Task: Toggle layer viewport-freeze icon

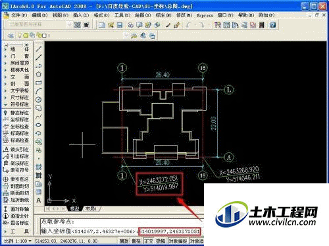Action: [x=32, y=35]
